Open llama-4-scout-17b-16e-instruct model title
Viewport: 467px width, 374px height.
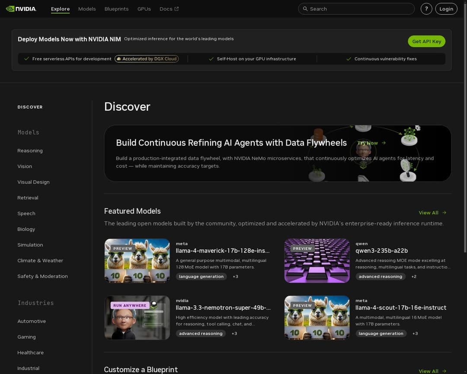(x=401, y=308)
